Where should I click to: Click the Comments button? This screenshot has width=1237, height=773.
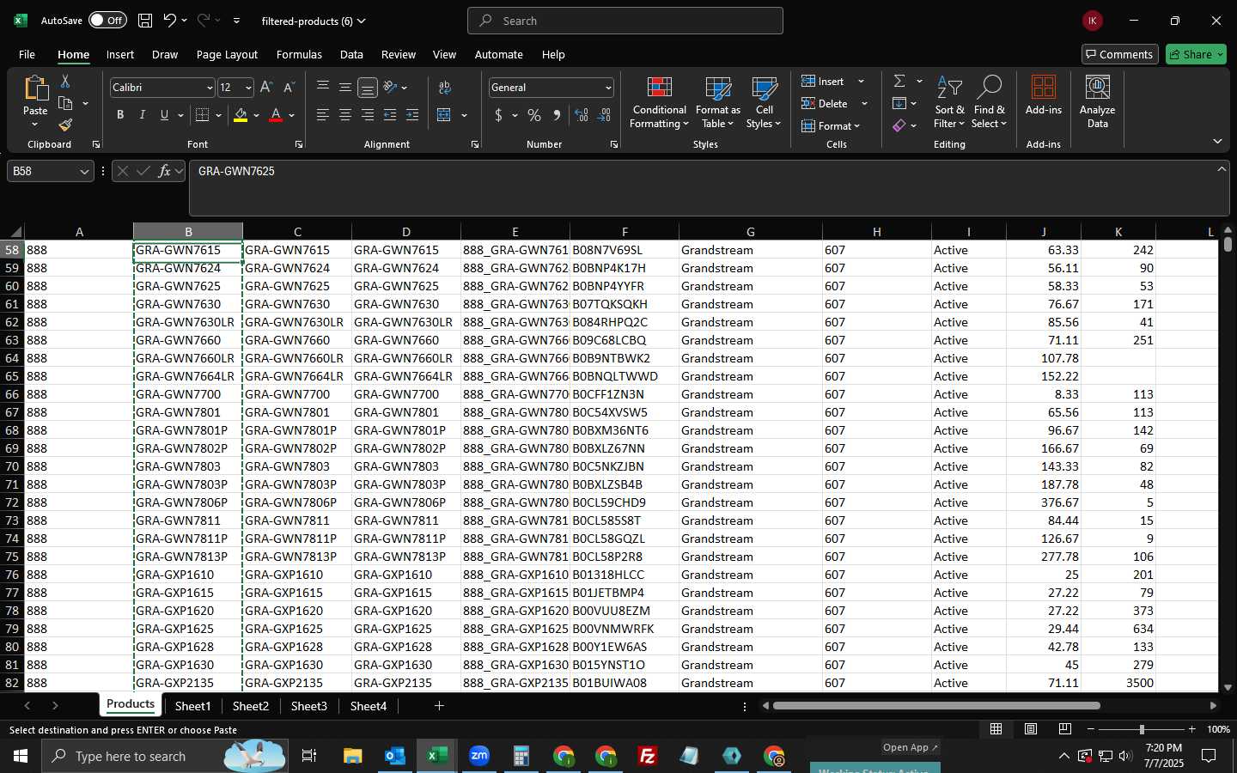click(x=1120, y=54)
